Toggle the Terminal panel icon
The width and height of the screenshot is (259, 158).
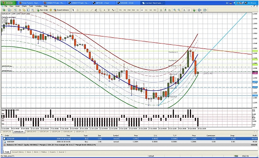[x=29, y=10]
